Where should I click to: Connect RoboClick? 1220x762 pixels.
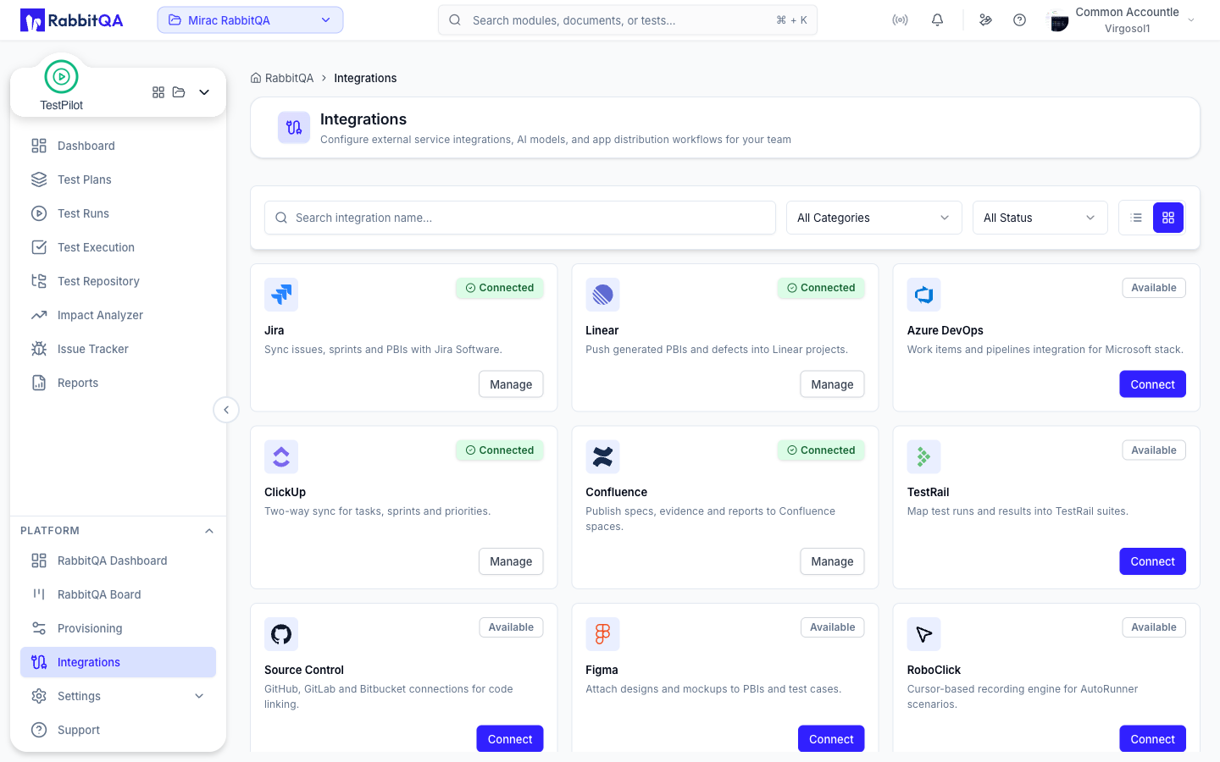pyautogui.click(x=1152, y=739)
